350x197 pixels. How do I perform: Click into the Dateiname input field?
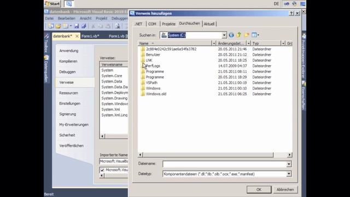225,164
